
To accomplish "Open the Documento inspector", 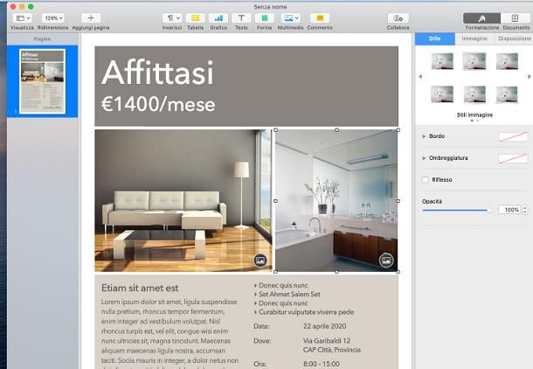I will pyautogui.click(x=516, y=18).
